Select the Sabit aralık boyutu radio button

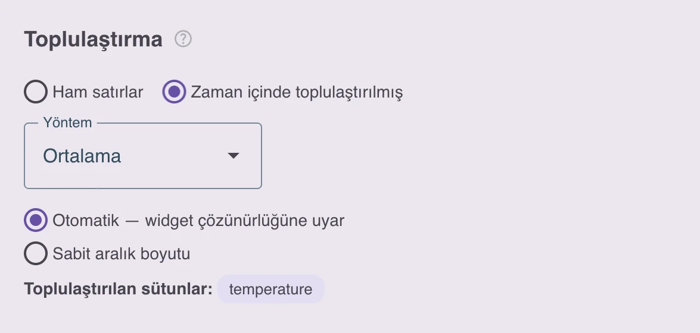[x=36, y=253]
